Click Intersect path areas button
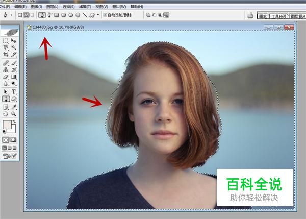 [160, 15]
